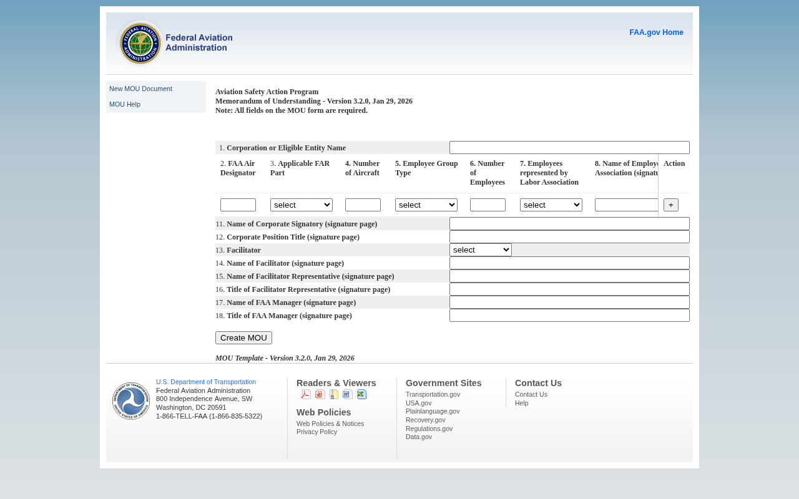Click the Excel viewer icon
The height and width of the screenshot is (499, 799).
pyautogui.click(x=361, y=394)
